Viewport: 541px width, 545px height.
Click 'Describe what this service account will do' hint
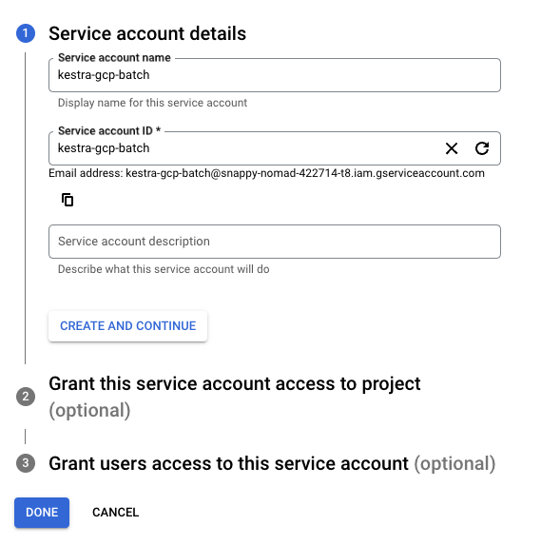pos(164,269)
